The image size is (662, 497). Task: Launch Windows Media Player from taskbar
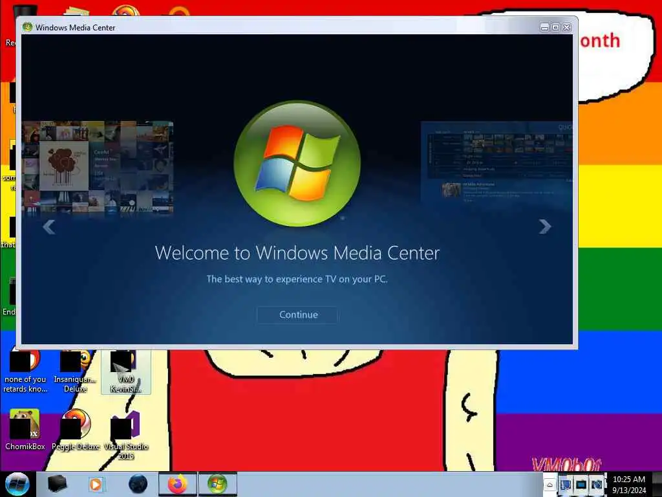coord(96,484)
